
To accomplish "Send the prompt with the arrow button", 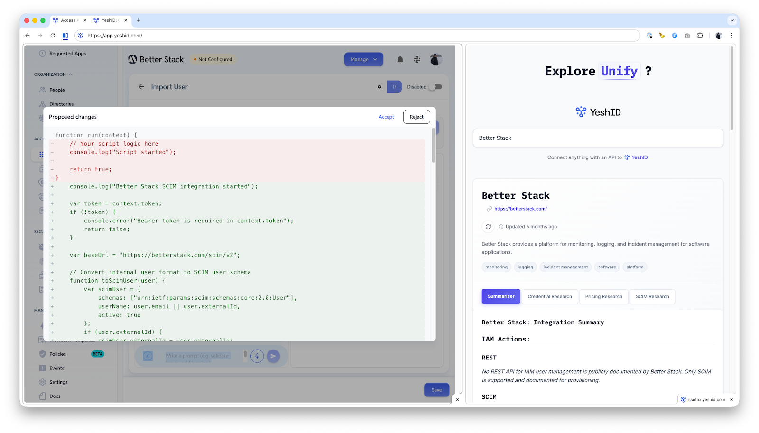I will [273, 356].
